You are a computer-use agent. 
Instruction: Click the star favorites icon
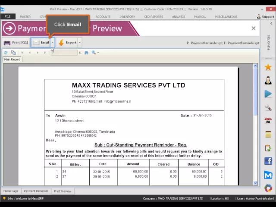268,67
